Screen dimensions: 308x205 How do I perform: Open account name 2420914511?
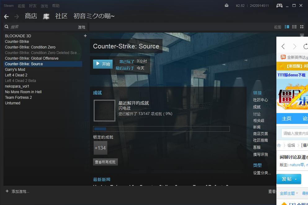[259, 6]
